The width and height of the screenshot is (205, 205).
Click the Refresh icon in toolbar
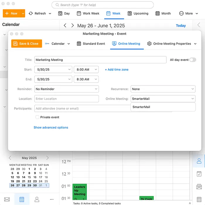tap(31, 13)
